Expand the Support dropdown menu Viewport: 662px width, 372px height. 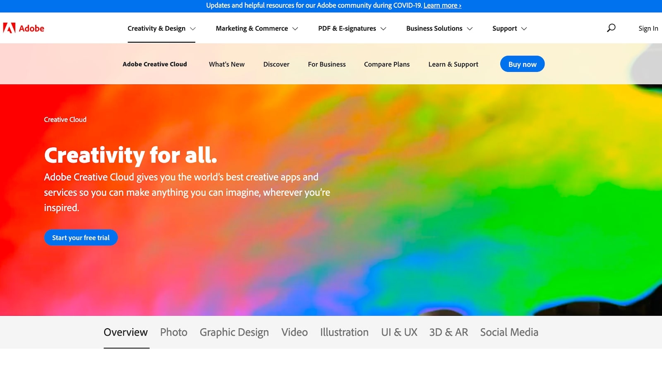509,28
